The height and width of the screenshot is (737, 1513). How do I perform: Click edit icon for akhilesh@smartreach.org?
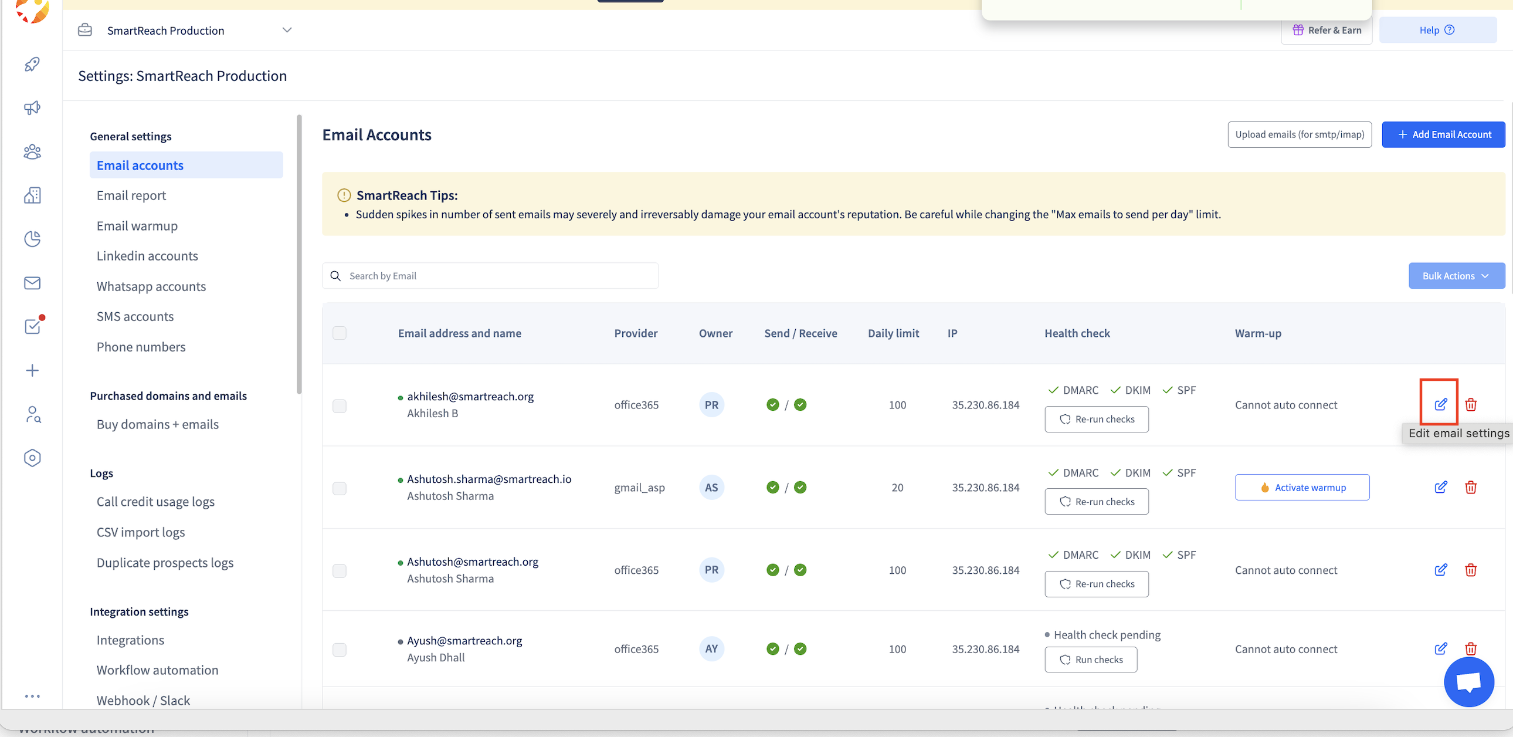pyautogui.click(x=1440, y=404)
